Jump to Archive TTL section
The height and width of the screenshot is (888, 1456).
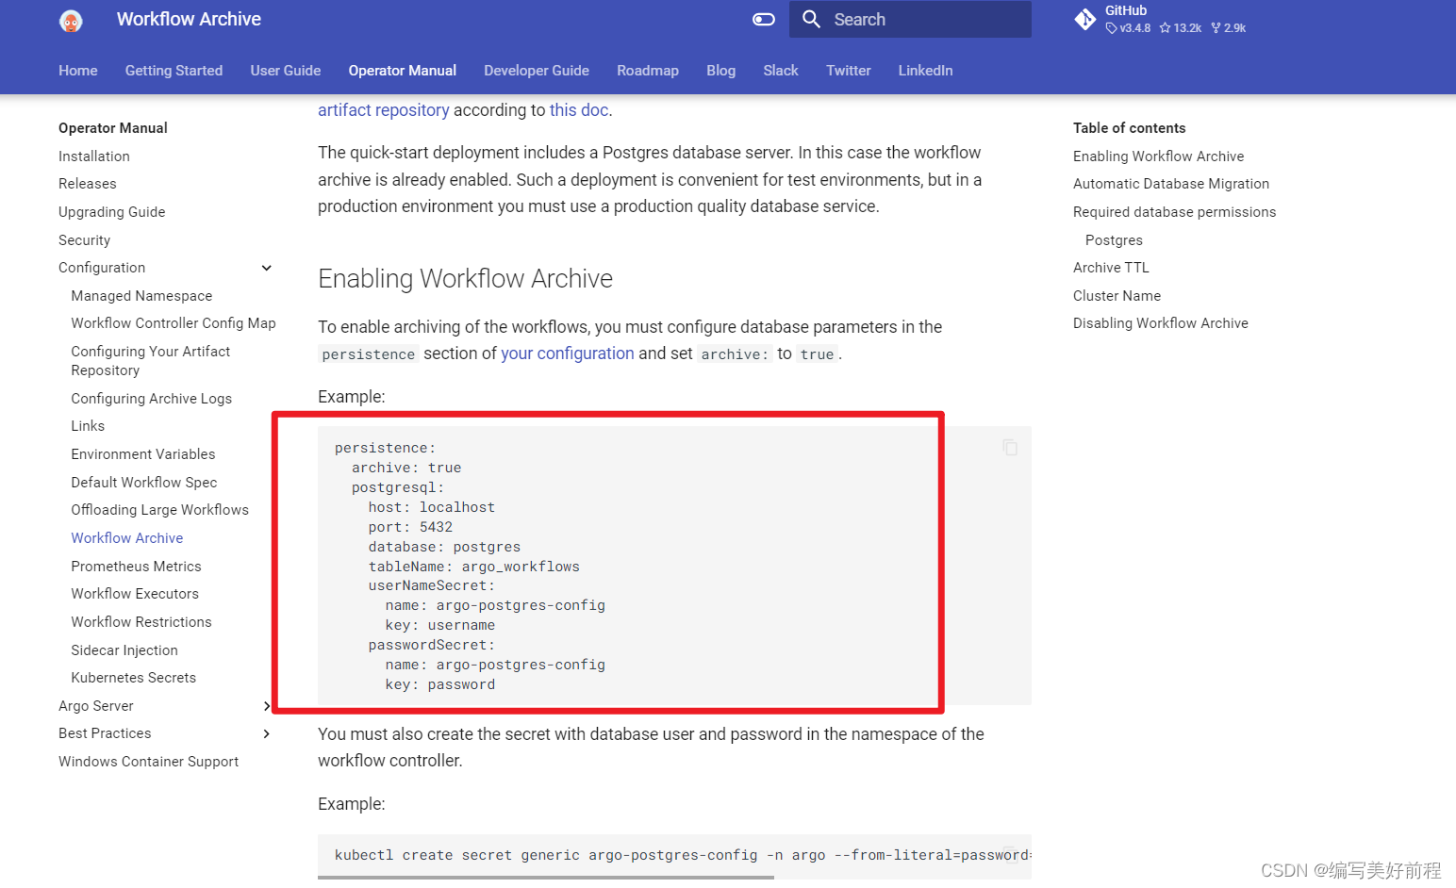point(1111,268)
